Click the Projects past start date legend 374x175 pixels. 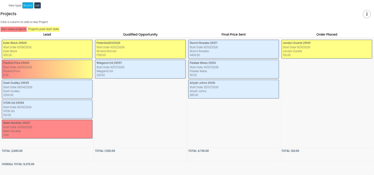coord(43,29)
